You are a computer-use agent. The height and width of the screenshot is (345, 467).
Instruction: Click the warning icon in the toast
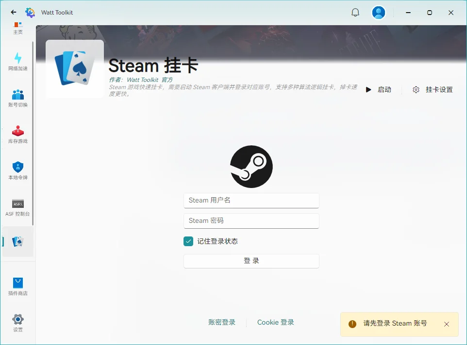tap(352, 324)
